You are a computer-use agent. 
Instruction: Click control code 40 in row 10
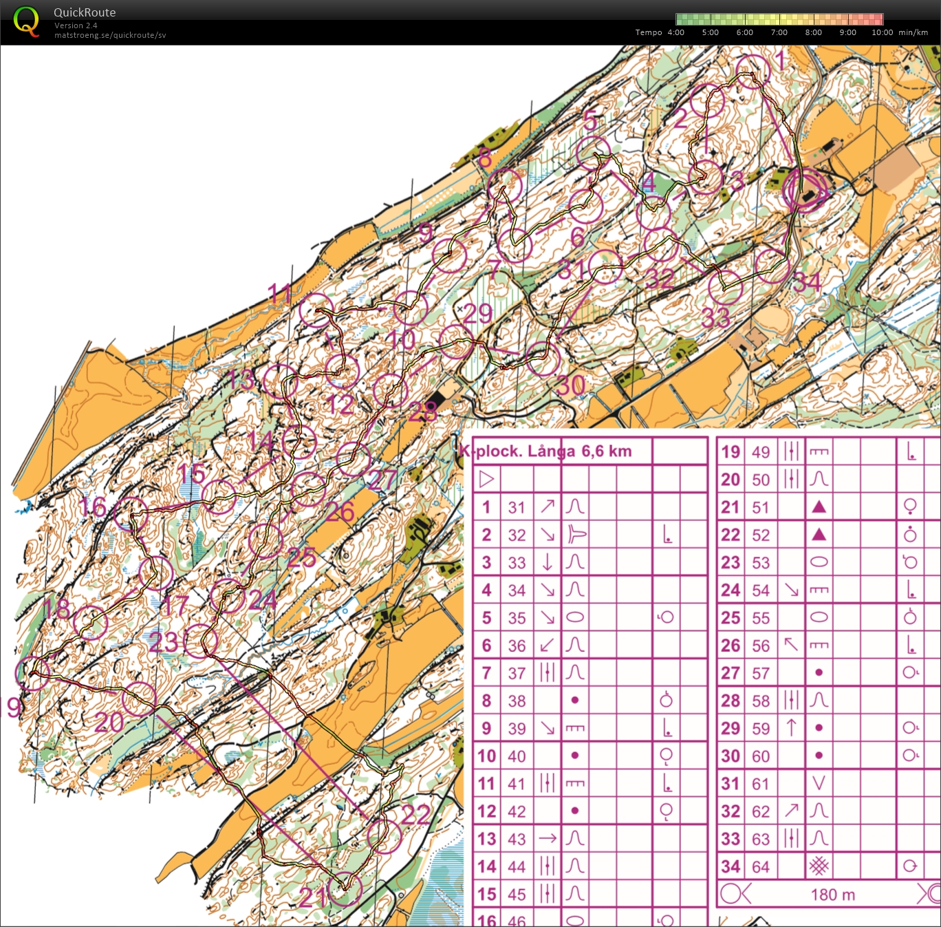coord(517,756)
